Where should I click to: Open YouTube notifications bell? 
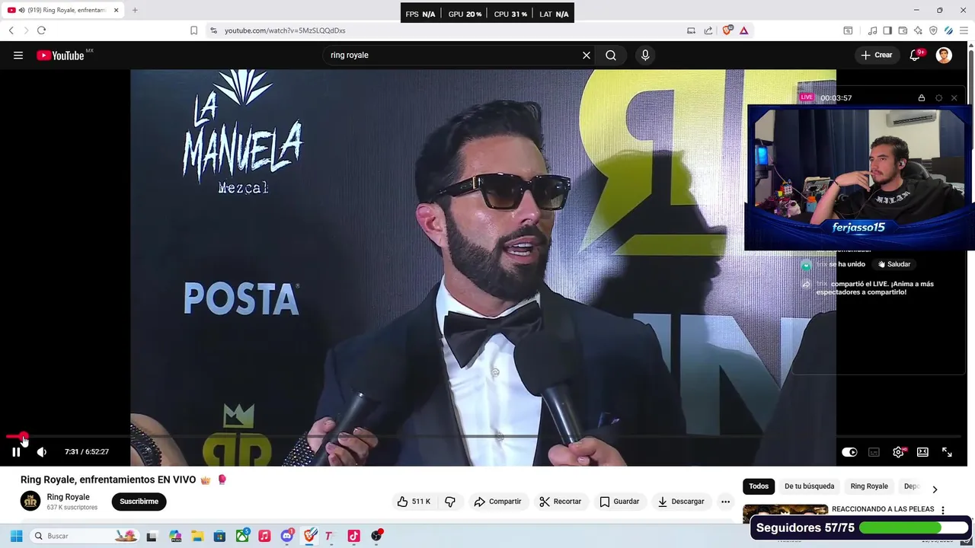[x=915, y=55]
